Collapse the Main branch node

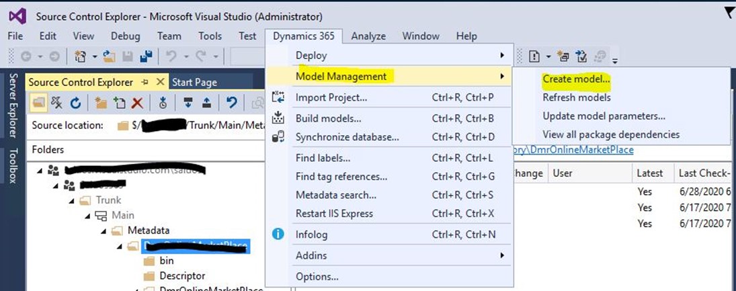click(87, 216)
